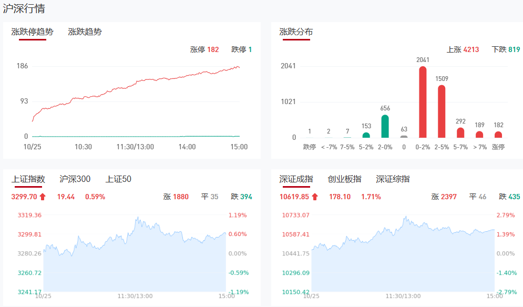Click the green 2-0% bar showing 656
523x307 pixels.
point(385,126)
